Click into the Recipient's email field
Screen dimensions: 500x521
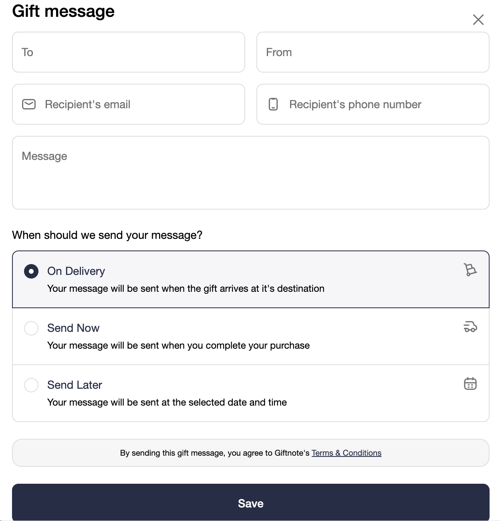pos(129,104)
